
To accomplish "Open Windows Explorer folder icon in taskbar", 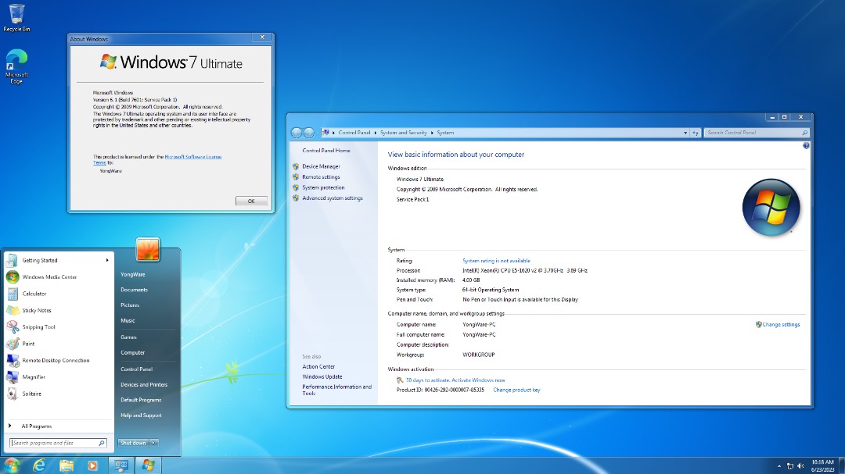I will 67,465.
